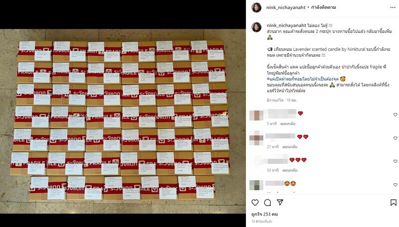View the 253 likes count
Image resolution: width=399 pixels, height=227 pixels.
point(264,214)
